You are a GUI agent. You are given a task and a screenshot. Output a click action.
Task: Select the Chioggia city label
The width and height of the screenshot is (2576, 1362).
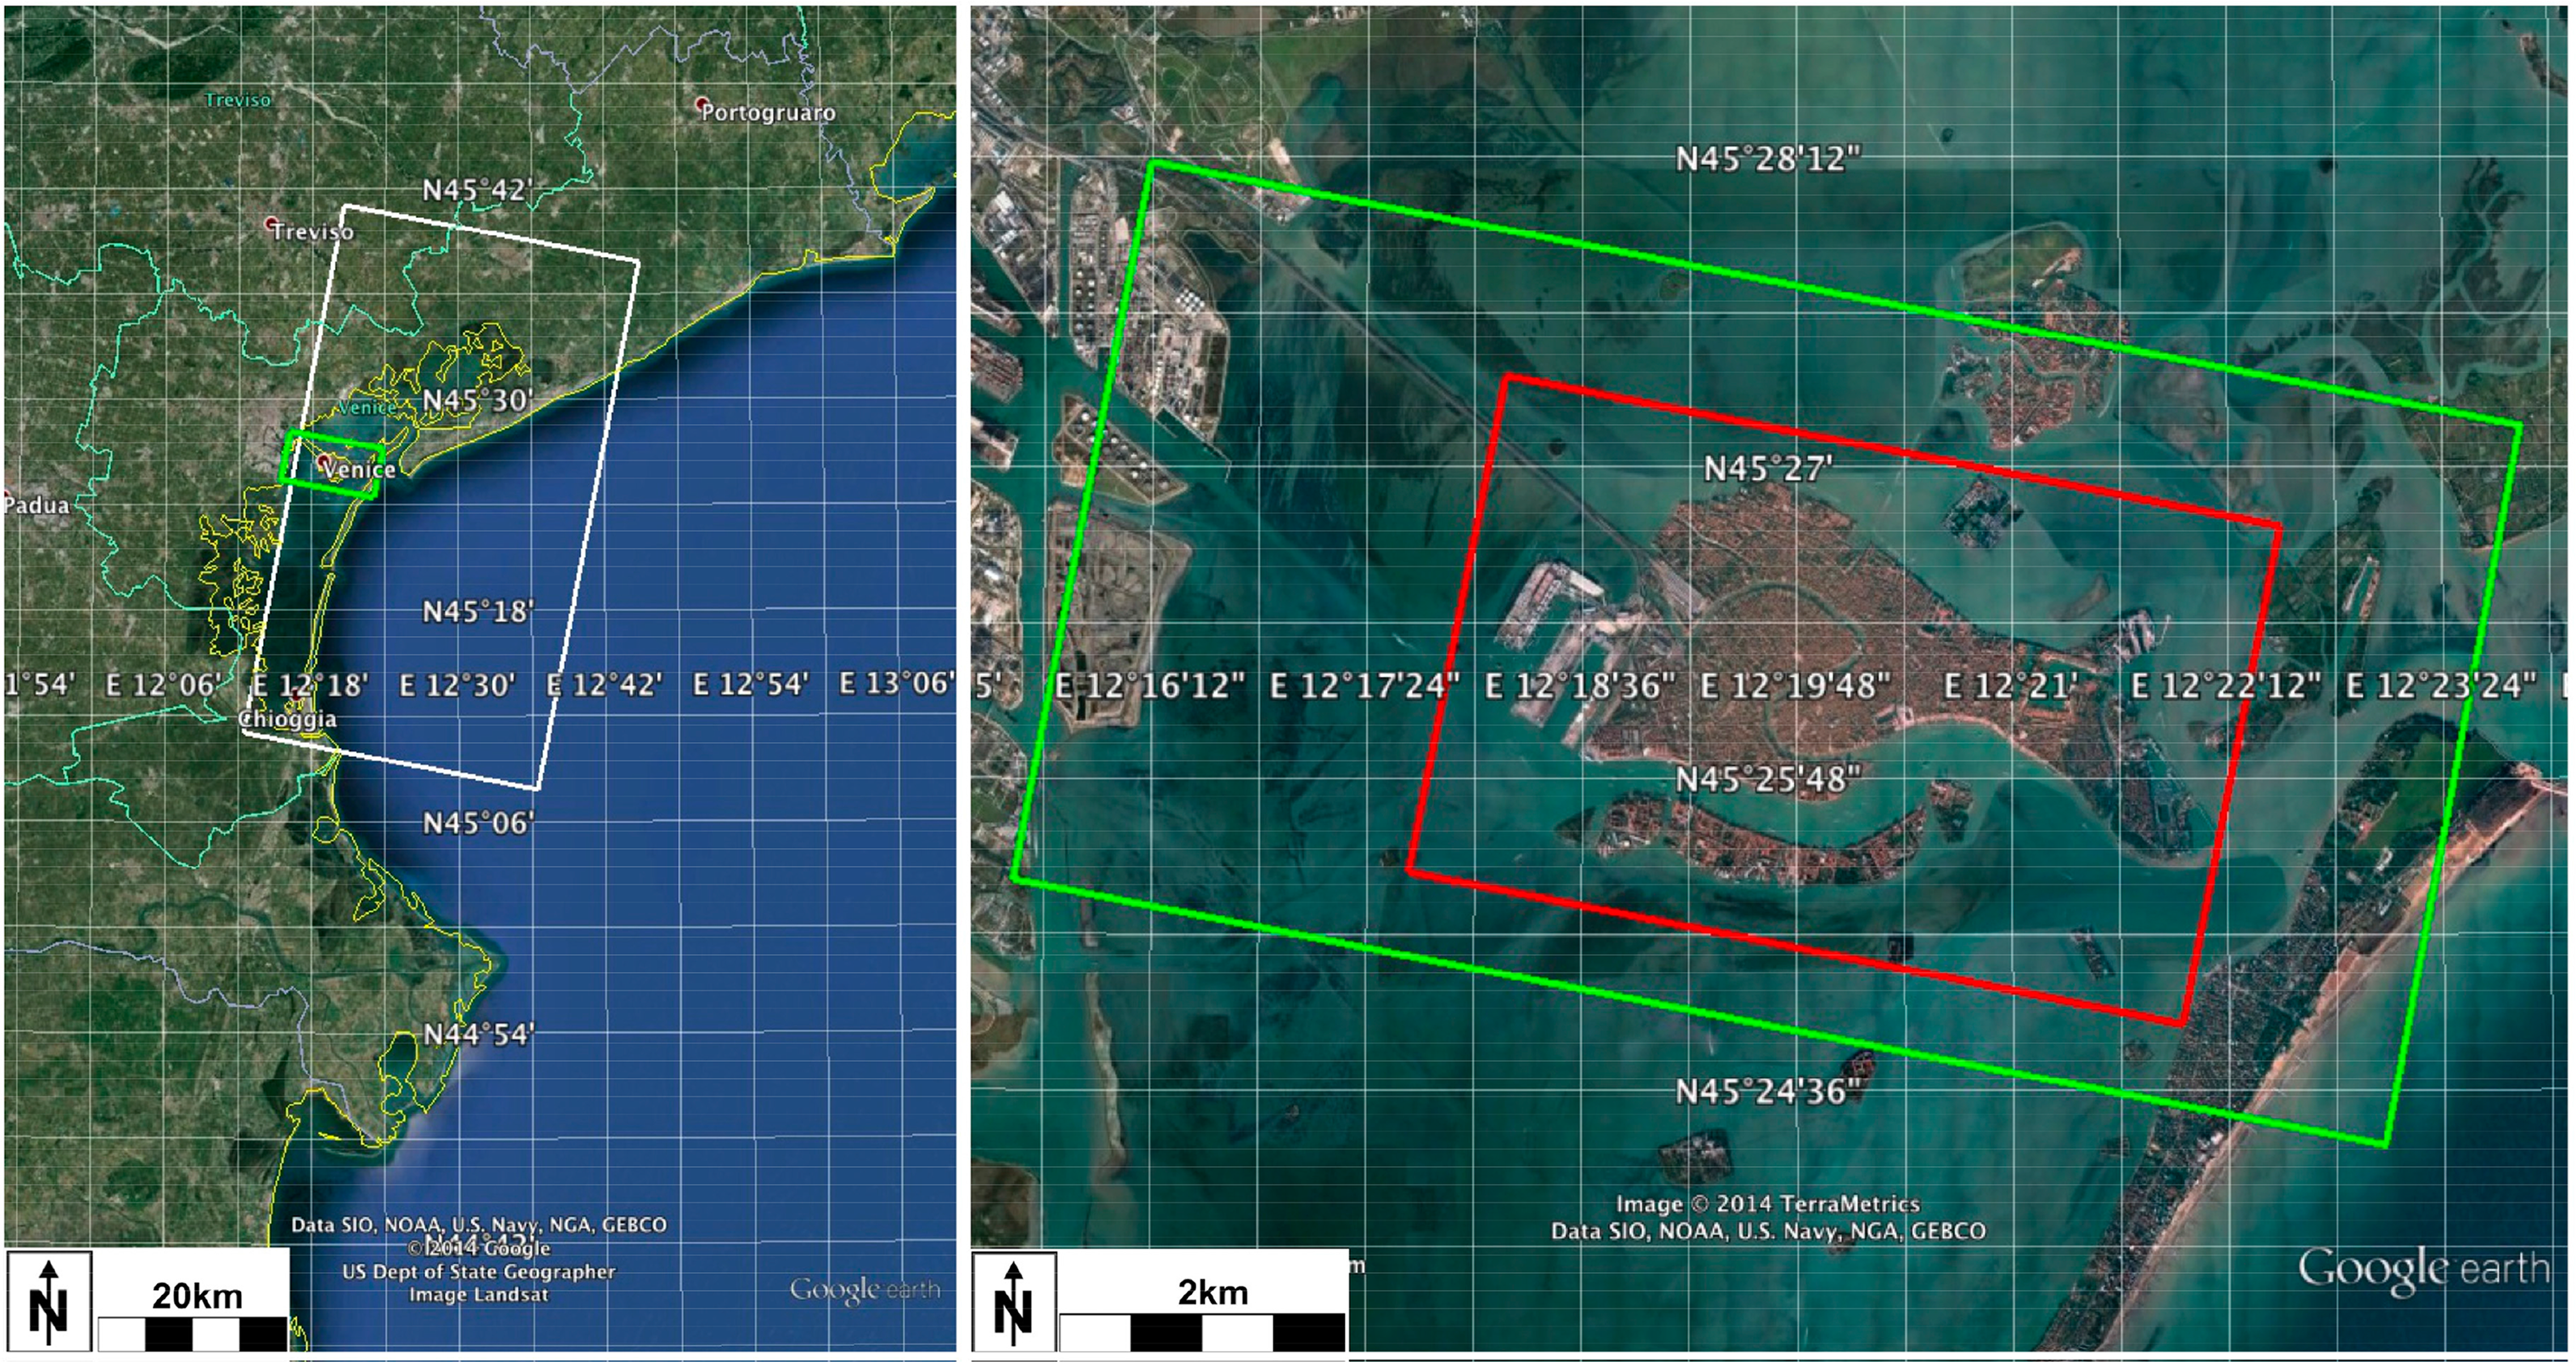[x=288, y=719]
